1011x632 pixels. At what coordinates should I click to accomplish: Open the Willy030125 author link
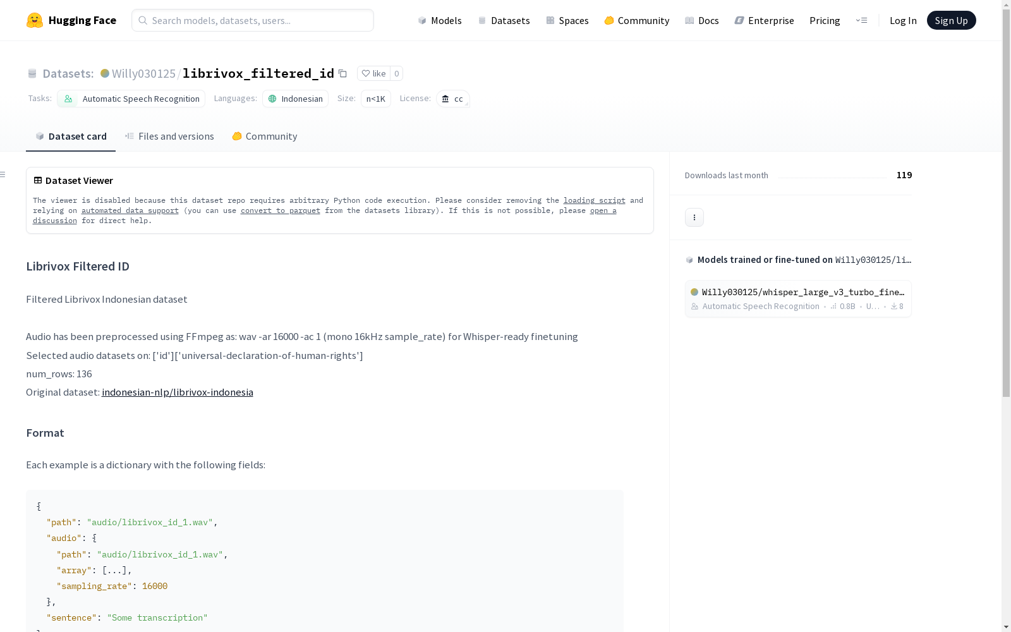(143, 73)
